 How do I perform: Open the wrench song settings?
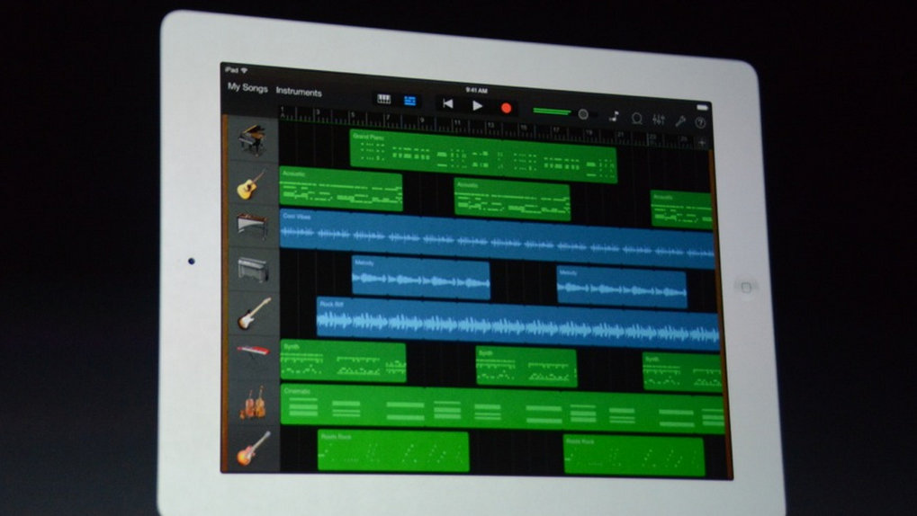680,120
